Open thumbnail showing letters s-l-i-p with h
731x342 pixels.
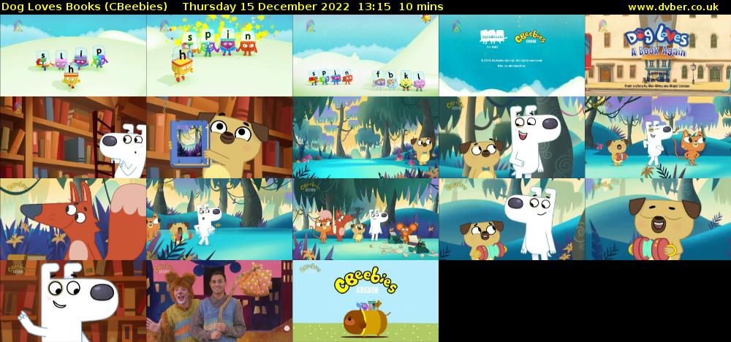pyautogui.click(x=73, y=56)
